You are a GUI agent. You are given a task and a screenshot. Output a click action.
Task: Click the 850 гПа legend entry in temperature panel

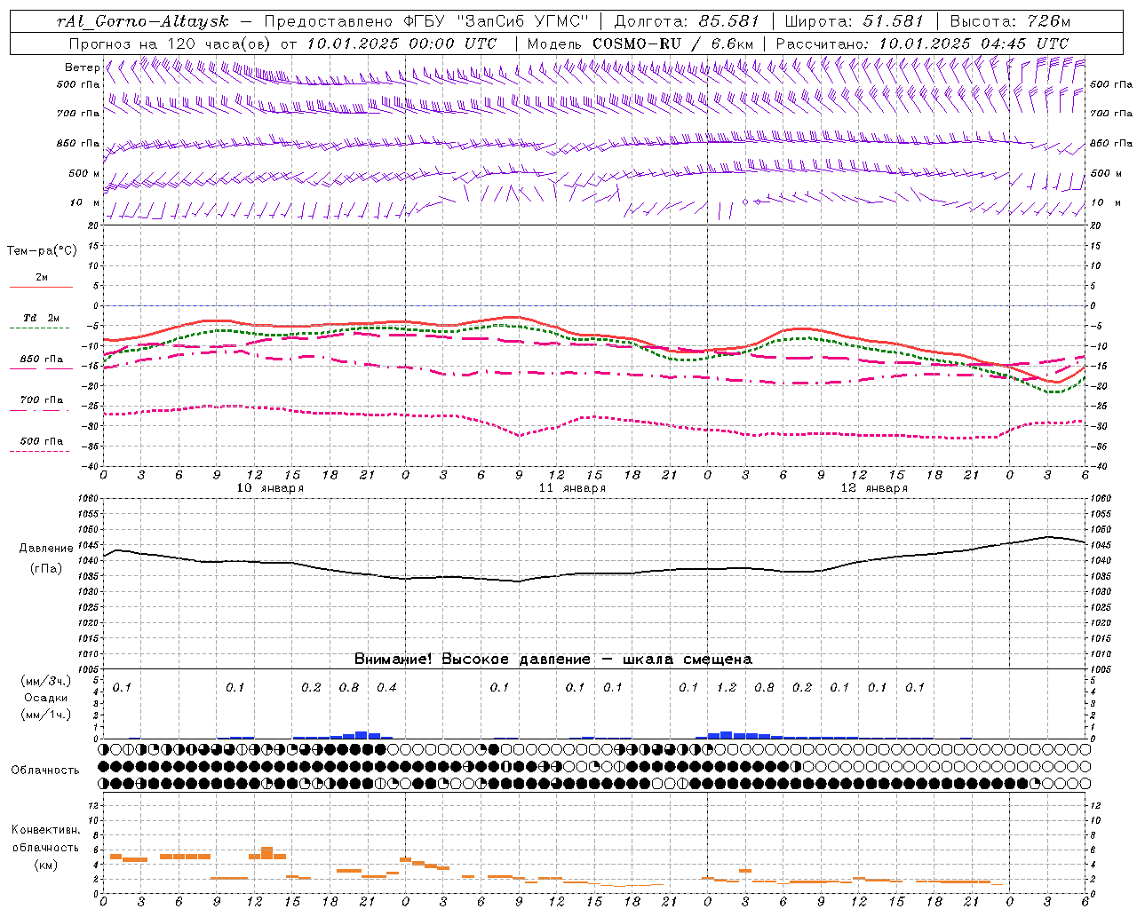41,360
